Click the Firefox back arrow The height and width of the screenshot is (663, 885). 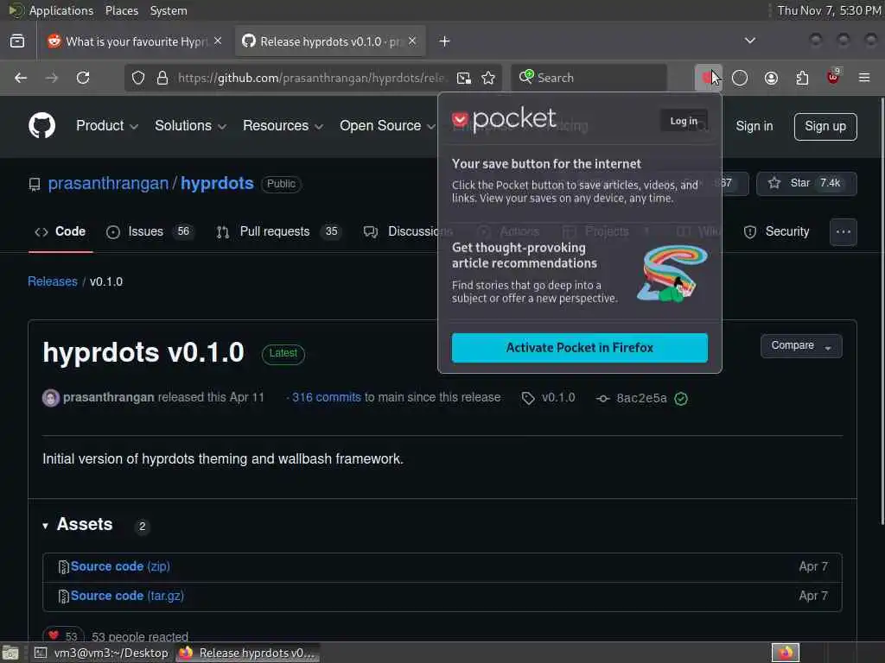pos(21,78)
